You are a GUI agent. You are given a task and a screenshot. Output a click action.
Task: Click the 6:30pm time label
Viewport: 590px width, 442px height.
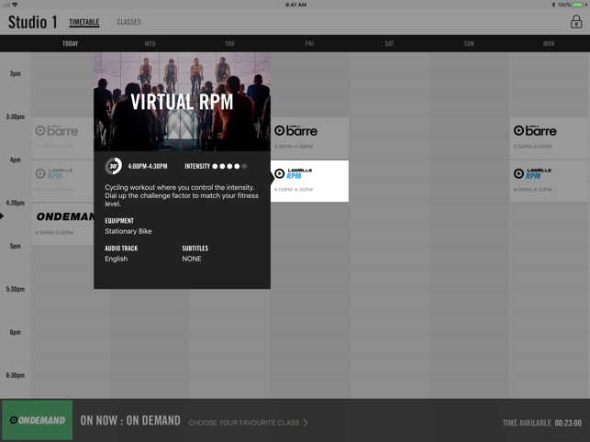pyautogui.click(x=15, y=375)
